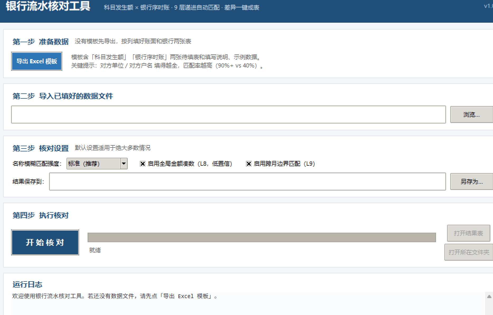Screen dimensions: 493x315
Task: Open the 名称模糊匹配强度 combo box
Action: point(97,164)
